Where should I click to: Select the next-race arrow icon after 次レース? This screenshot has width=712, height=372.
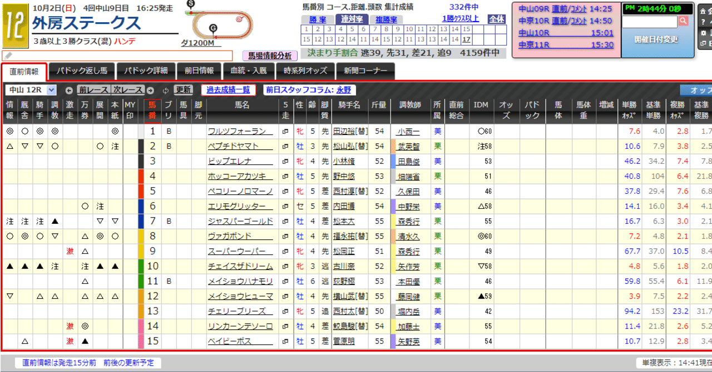(x=150, y=91)
